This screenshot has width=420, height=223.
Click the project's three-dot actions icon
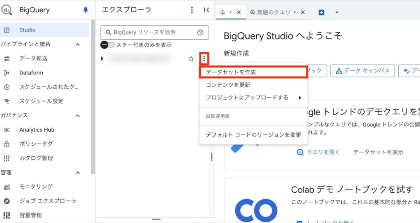tap(204, 59)
